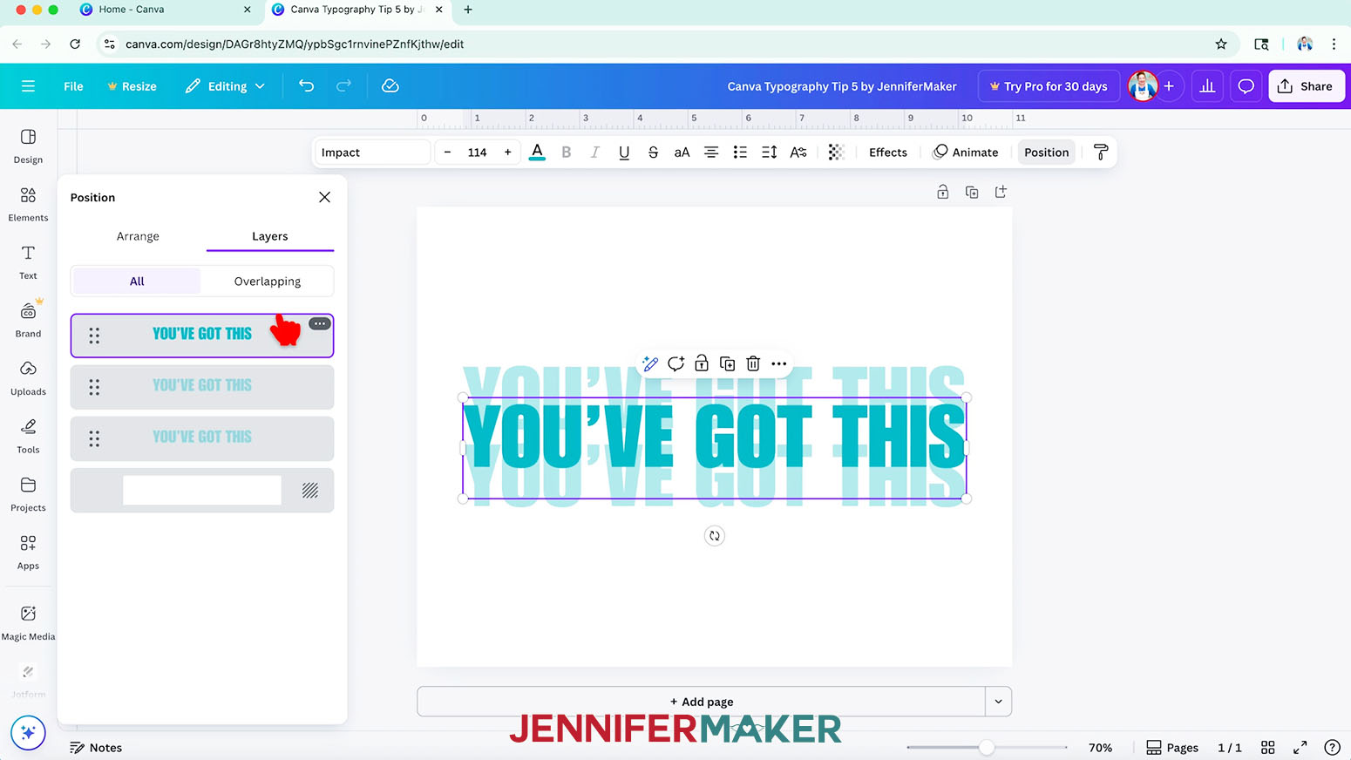This screenshot has width=1351, height=760.
Task: Close the Position panel
Action: pyautogui.click(x=324, y=197)
